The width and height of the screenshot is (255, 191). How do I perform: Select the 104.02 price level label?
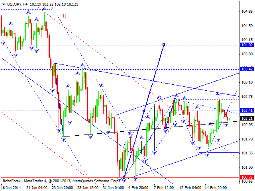[247, 45]
